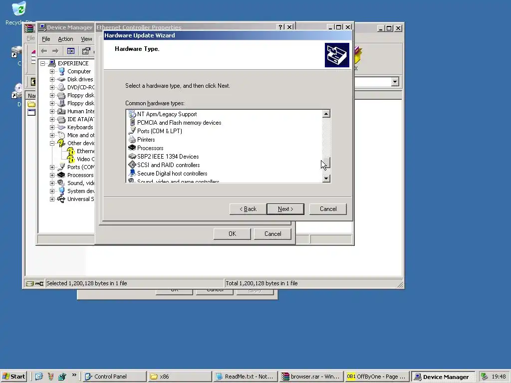The height and width of the screenshot is (383, 511).
Task: Click the Mice and other pointing devices icon
Action: [x=61, y=135]
